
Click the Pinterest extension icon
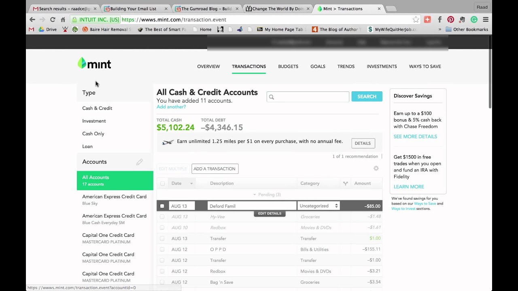point(450,19)
